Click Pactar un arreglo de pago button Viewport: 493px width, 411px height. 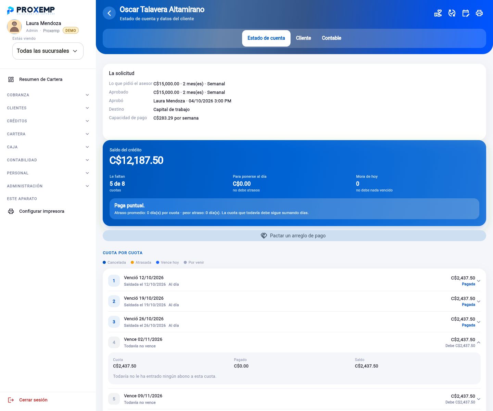tap(294, 236)
